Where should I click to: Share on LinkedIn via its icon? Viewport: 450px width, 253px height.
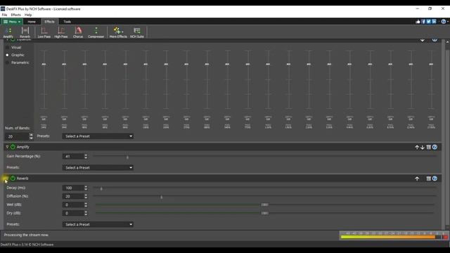pos(434,22)
